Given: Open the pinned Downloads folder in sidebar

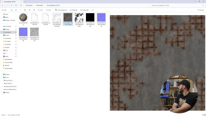Looking at the screenshot, I should click(7, 44).
